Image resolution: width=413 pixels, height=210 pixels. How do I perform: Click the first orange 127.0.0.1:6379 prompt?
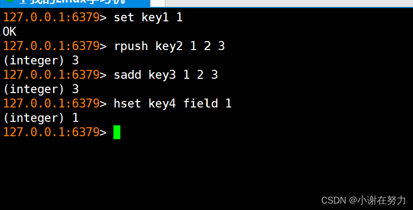pyautogui.click(x=51, y=17)
